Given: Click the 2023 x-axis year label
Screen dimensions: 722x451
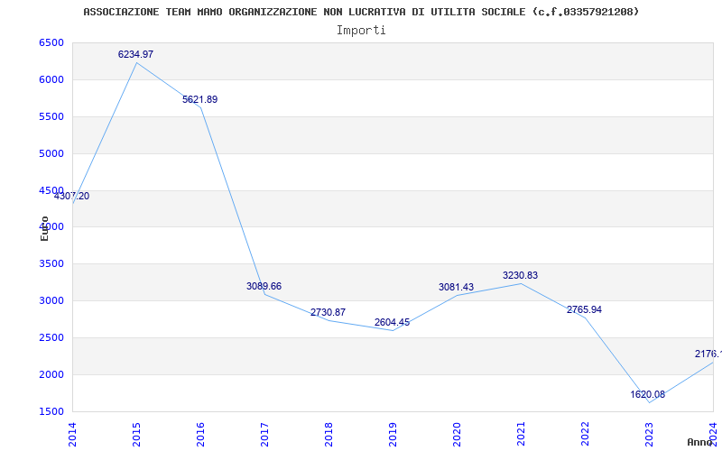Looking at the screenshot, I should click(x=649, y=435).
